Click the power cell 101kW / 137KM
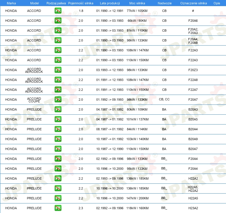 tap(137, 119)
